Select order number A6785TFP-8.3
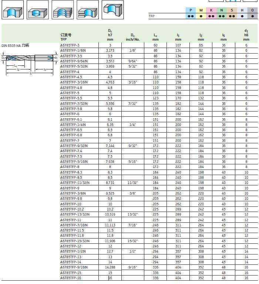259x284 pixels. (71, 172)
